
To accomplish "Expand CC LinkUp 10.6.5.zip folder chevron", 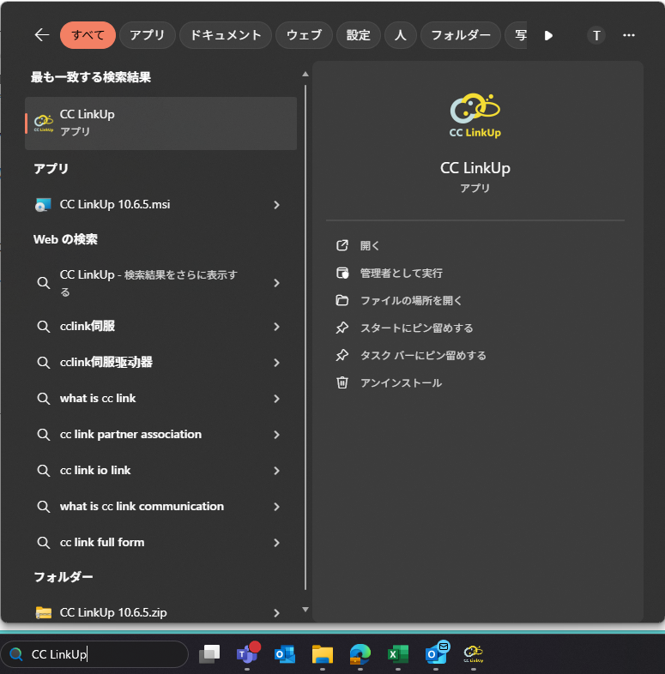I will coord(276,613).
